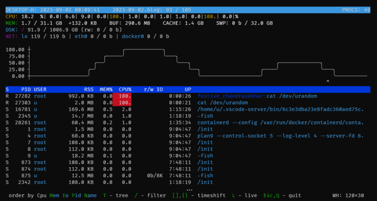Select the festive_chandrasekhar container process command
377x201 pixels.
[257, 96]
